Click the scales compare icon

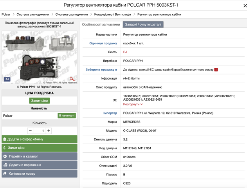pos(5,165)
